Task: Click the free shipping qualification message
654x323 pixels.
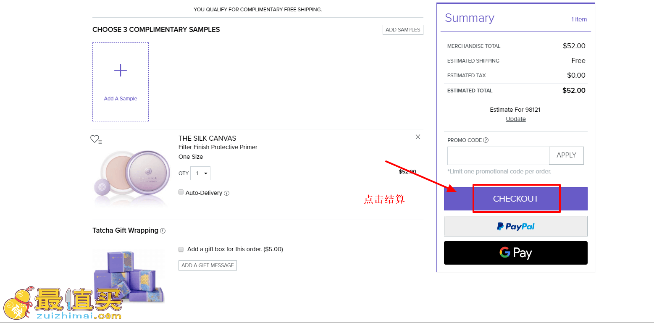Action: pyautogui.click(x=258, y=9)
